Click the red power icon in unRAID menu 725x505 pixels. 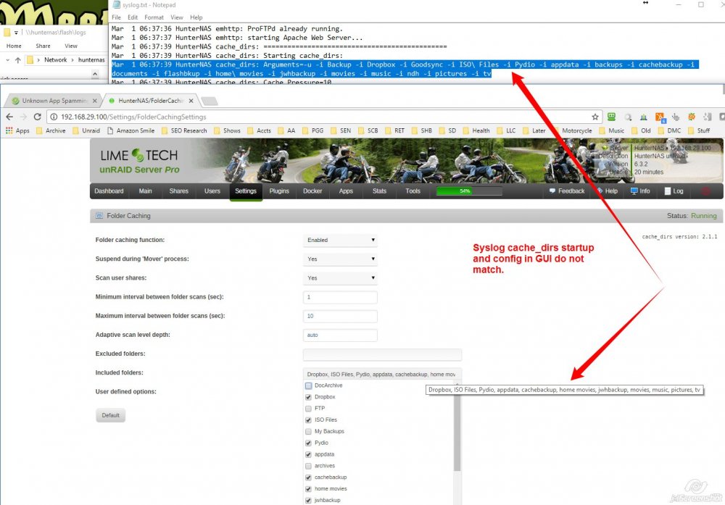(705, 191)
